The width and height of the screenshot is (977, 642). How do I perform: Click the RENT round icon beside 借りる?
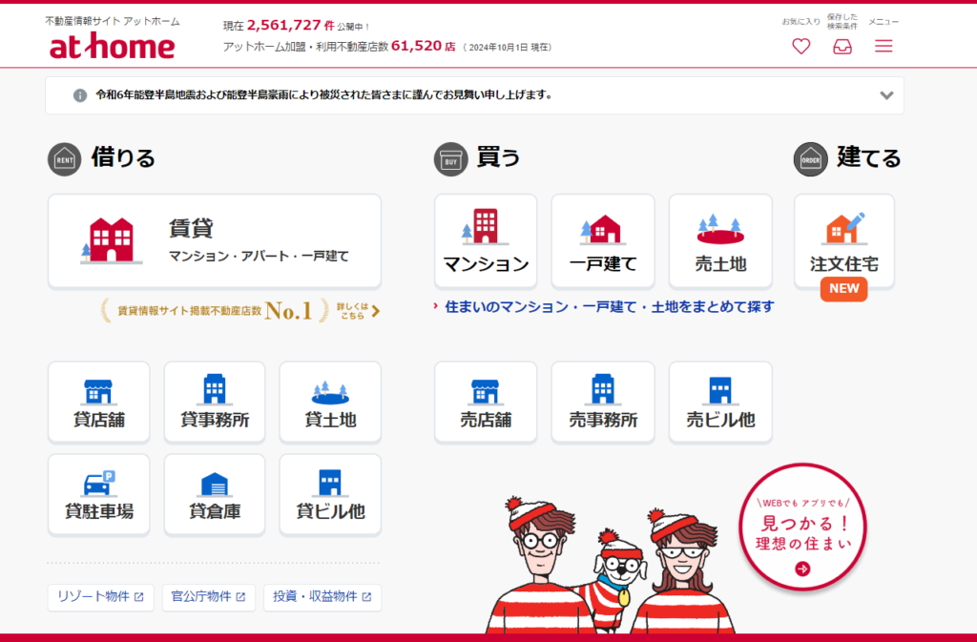click(x=64, y=159)
